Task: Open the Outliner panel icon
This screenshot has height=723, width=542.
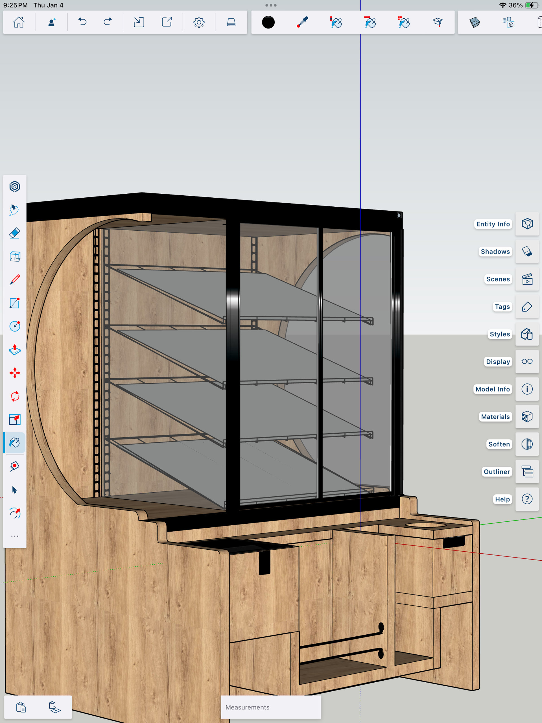Action: coord(527,472)
